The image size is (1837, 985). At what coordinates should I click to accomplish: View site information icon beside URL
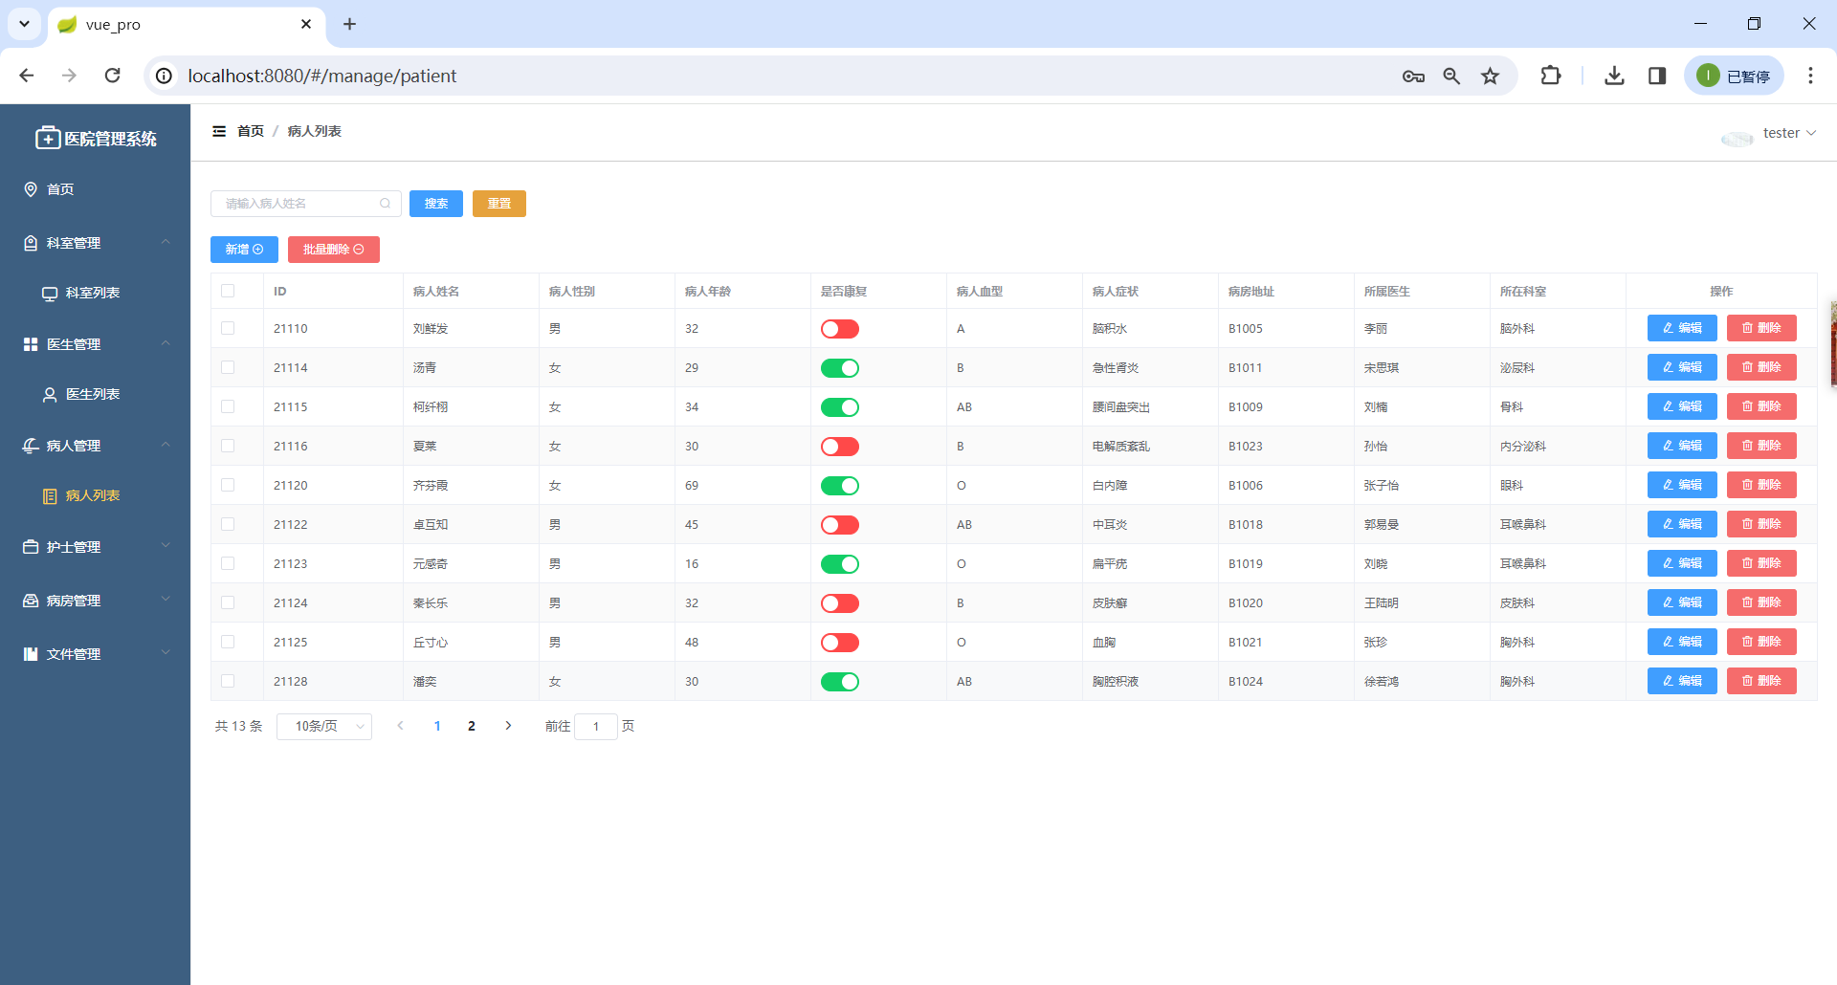click(165, 76)
